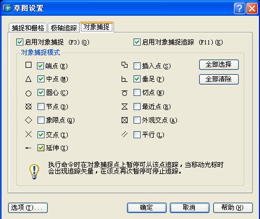Click the parallel lines snap marker icon
This screenshot has height=219, width=260.
[124, 134]
